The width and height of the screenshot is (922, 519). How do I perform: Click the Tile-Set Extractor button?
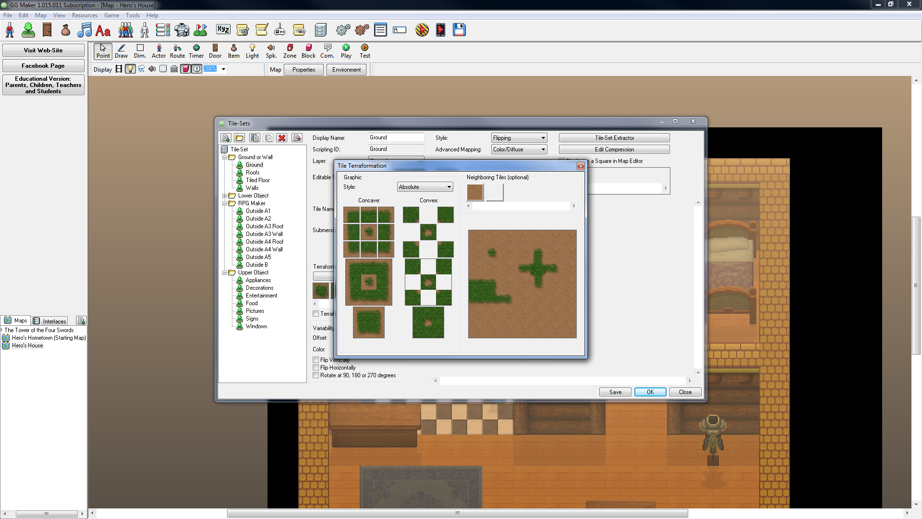coord(614,138)
